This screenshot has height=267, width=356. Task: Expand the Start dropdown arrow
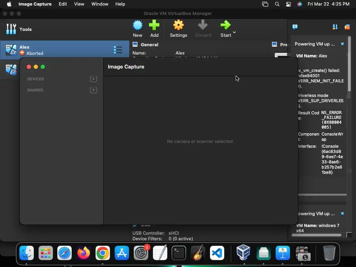234,32
